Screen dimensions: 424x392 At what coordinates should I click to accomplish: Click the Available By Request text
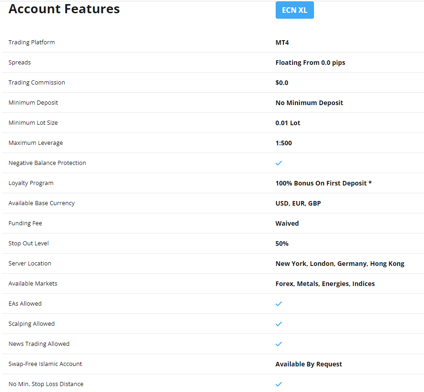pos(309,364)
